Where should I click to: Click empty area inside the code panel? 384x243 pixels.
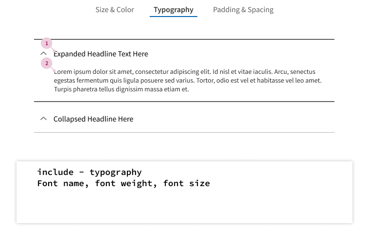tap(184, 207)
